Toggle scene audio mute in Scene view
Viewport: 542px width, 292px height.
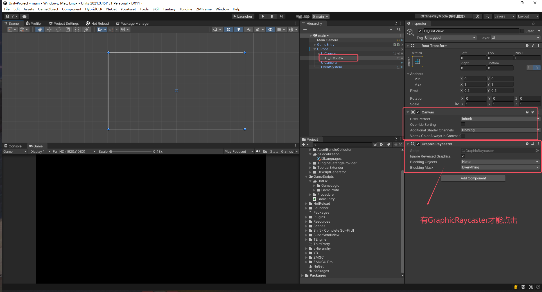249,29
